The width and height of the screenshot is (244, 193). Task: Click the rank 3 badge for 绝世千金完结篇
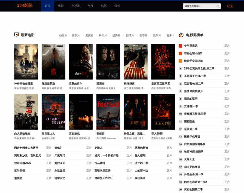(x=180, y=61)
